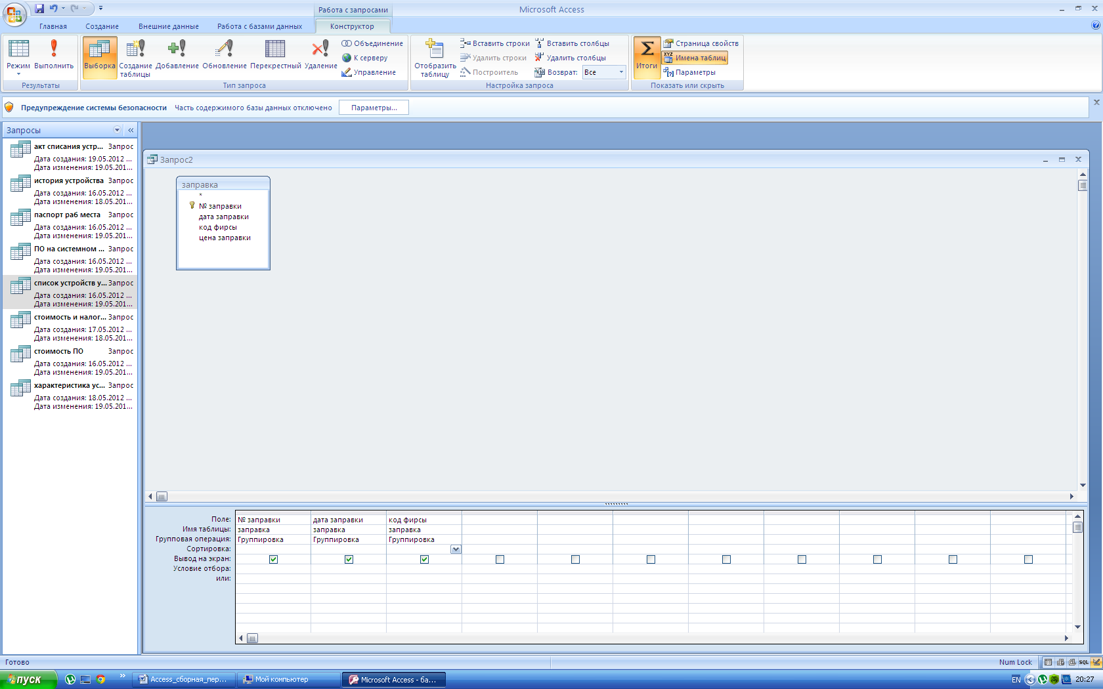Select the 'стоимость ПО' query
Screen dimensions: 1103x689
[71, 361]
